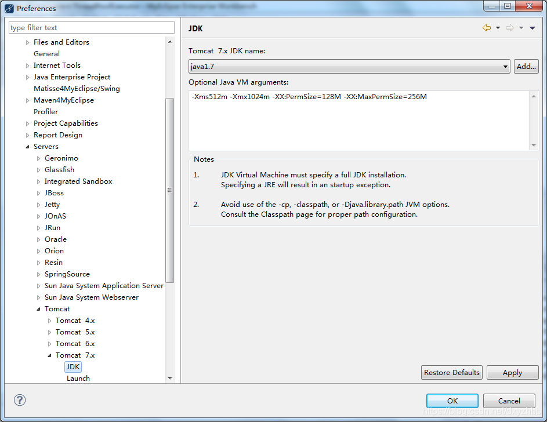Select JRun tree item

tap(52, 228)
